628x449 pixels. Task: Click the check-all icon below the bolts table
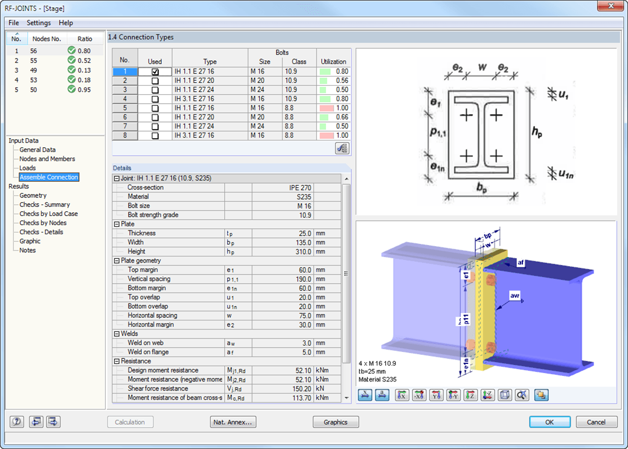tap(342, 148)
